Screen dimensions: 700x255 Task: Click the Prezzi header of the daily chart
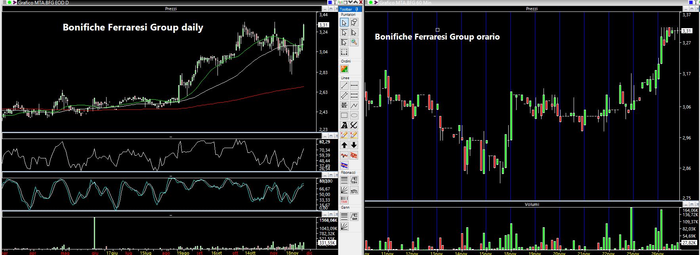[x=171, y=9]
